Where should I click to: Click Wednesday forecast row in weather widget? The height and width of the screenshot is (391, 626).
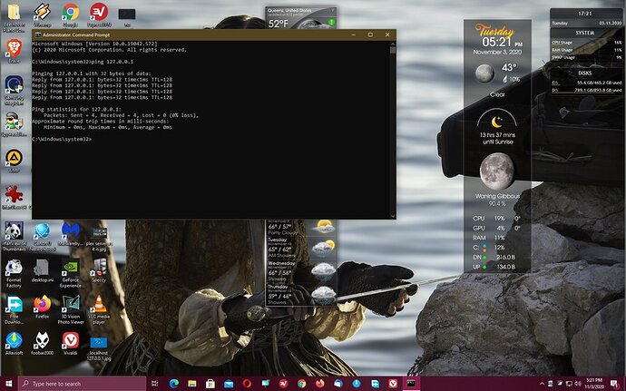coord(301,271)
